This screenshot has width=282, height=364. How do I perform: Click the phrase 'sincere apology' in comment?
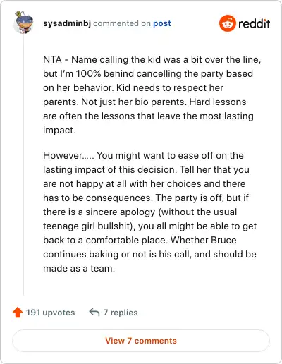tap(121, 212)
